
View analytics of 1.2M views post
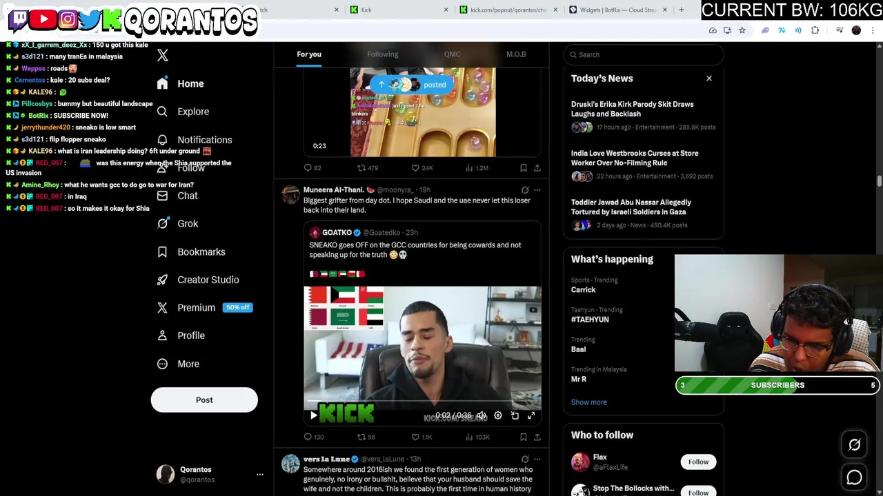tap(477, 167)
